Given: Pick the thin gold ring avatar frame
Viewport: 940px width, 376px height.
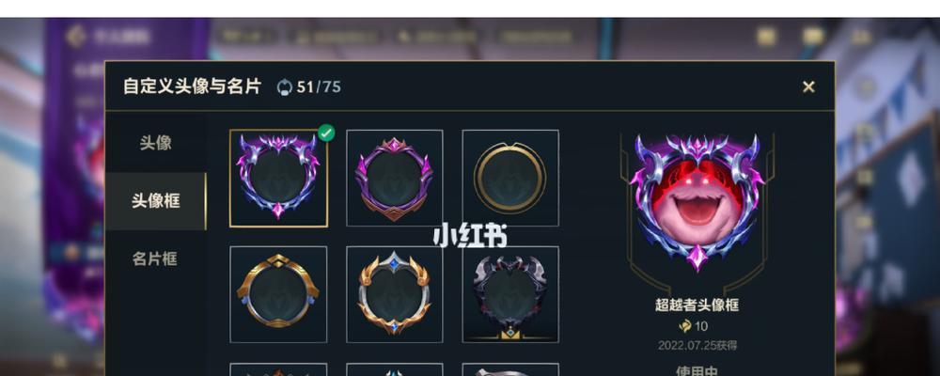Looking at the screenshot, I should coord(510,178).
